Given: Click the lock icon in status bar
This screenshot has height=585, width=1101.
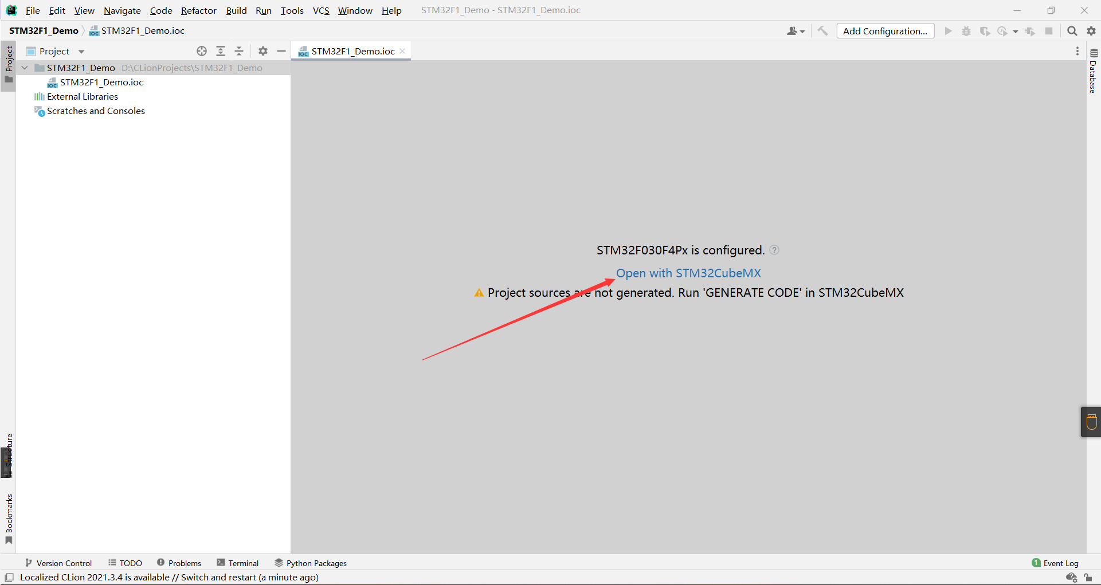Looking at the screenshot, I should 1088,578.
